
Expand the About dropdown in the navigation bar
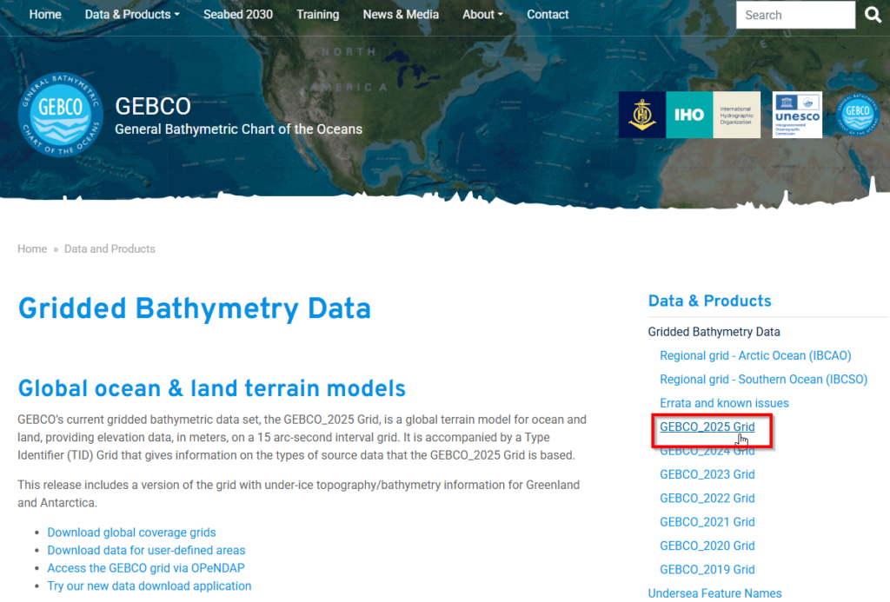point(482,14)
